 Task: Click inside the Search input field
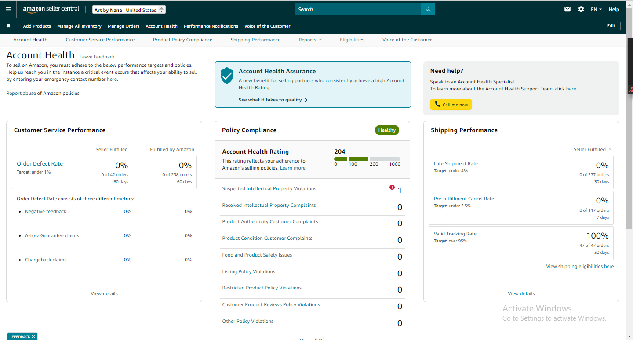point(358,9)
